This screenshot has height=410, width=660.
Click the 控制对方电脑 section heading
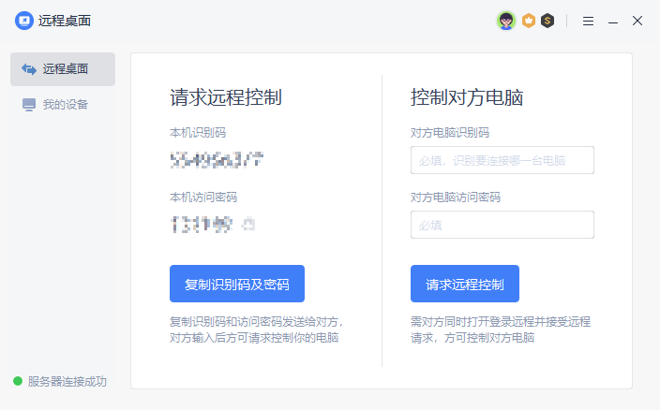click(x=466, y=98)
